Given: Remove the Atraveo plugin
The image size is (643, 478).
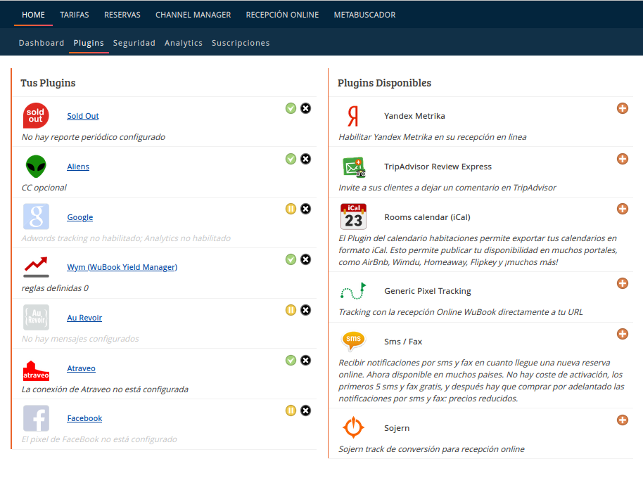Looking at the screenshot, I should [305, 361].
